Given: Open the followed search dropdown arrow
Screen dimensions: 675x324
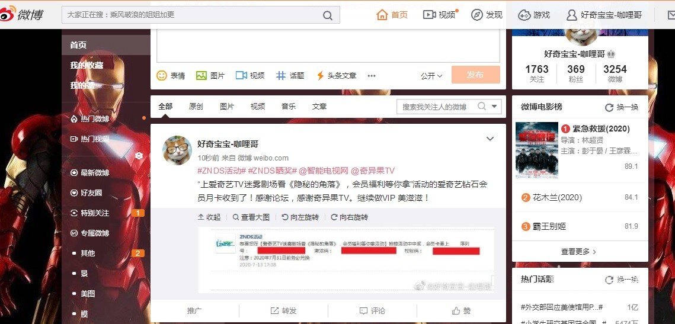Looking at the screenshot, I should coord(494,106).
